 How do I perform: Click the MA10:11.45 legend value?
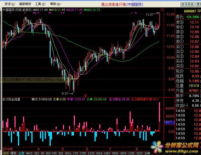coord(57,10)
